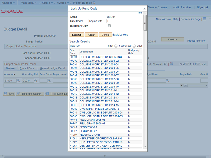211x158 pixels.
Task: Show next results with right arrow icon
Action: pos(135,46)
